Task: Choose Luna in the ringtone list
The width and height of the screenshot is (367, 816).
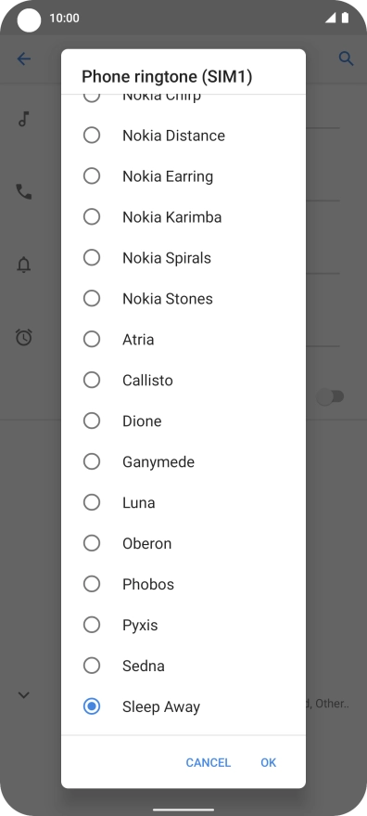Action: [x=183, y=503]
